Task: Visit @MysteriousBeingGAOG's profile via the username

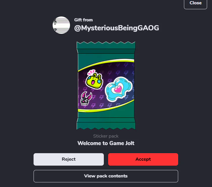Action: click(117, 28)
